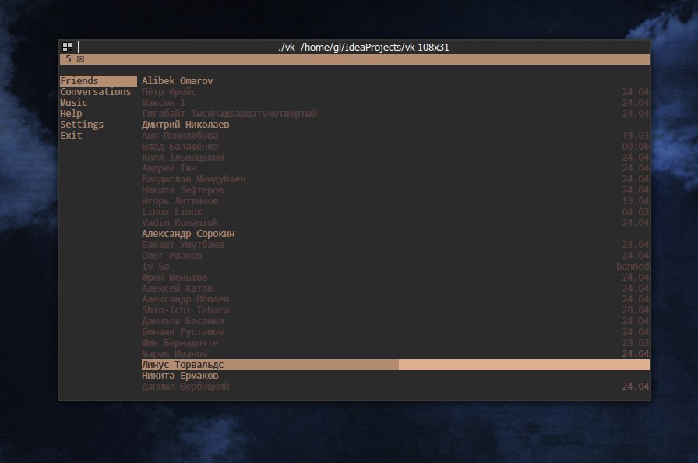Select friend Vadim Romaniuk

click(180, 223)
